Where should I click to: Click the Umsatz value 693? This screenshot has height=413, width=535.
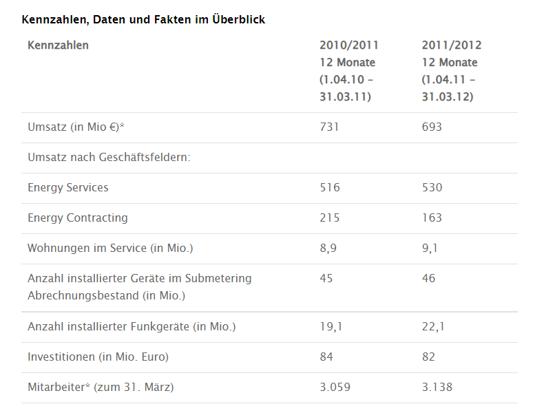432,127
